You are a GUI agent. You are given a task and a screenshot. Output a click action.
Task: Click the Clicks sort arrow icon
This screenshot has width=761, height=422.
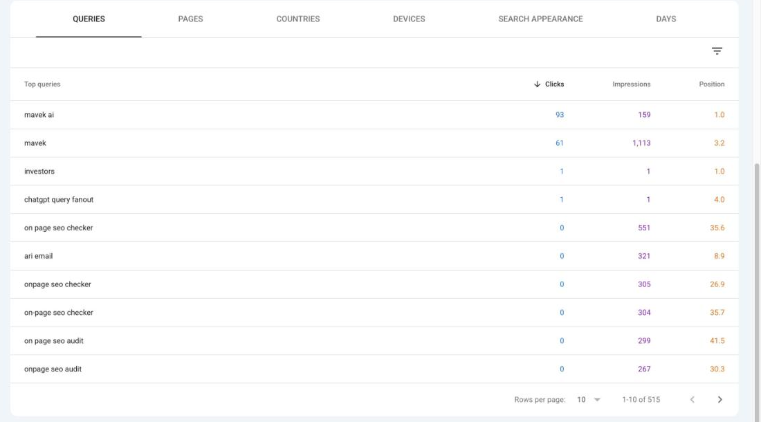pos(537,84)
